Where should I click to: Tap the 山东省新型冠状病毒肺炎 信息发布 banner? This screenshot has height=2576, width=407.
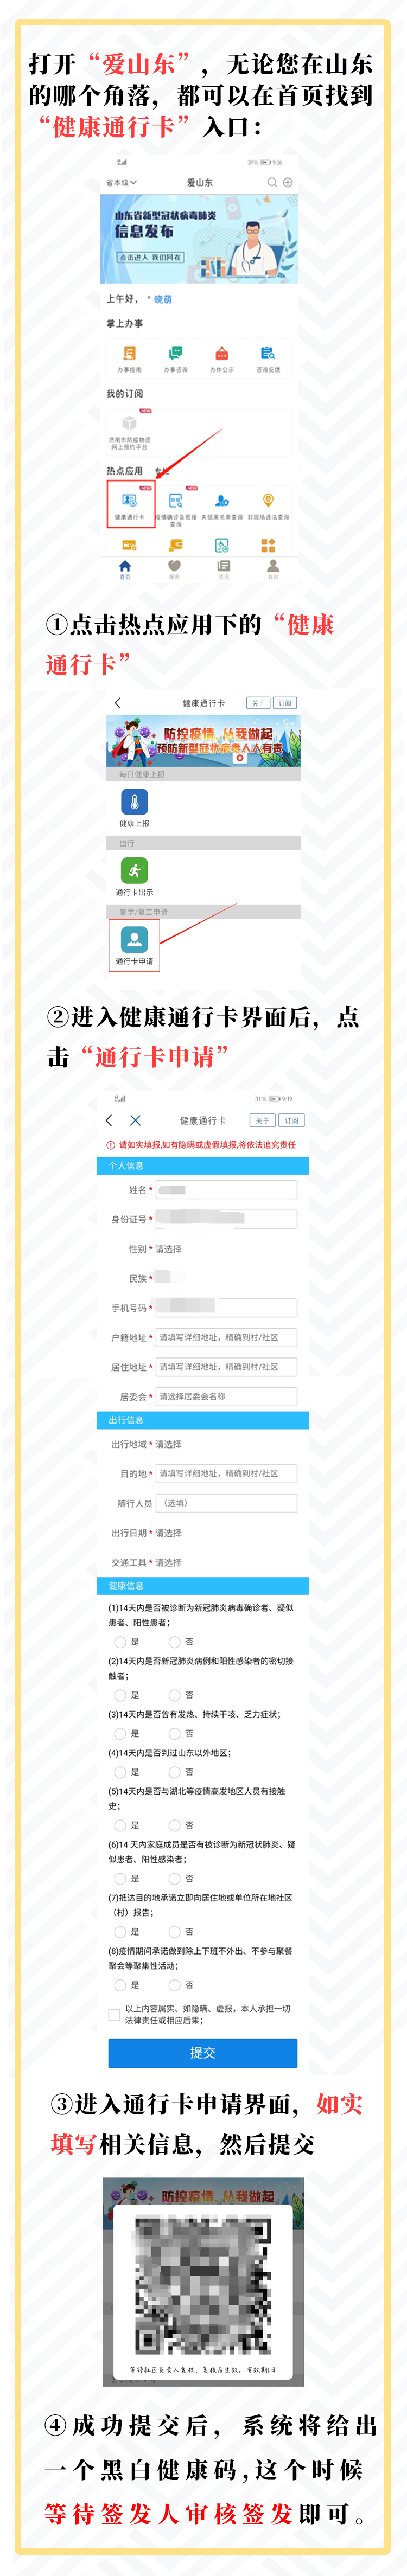pos(198,238)
